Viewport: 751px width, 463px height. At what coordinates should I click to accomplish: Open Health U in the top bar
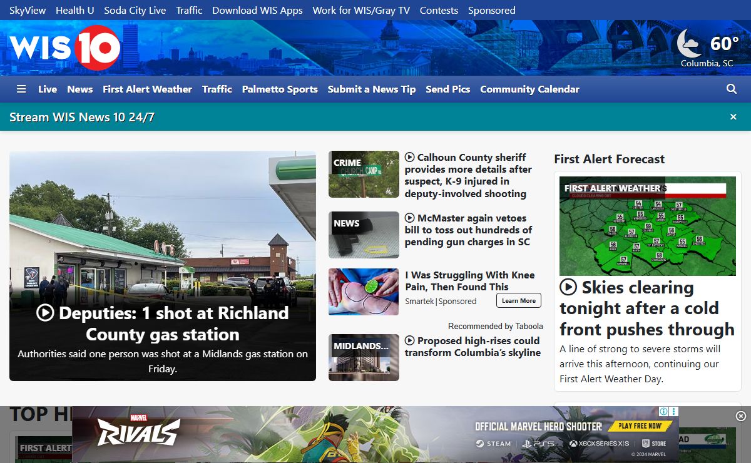(75, 10)
